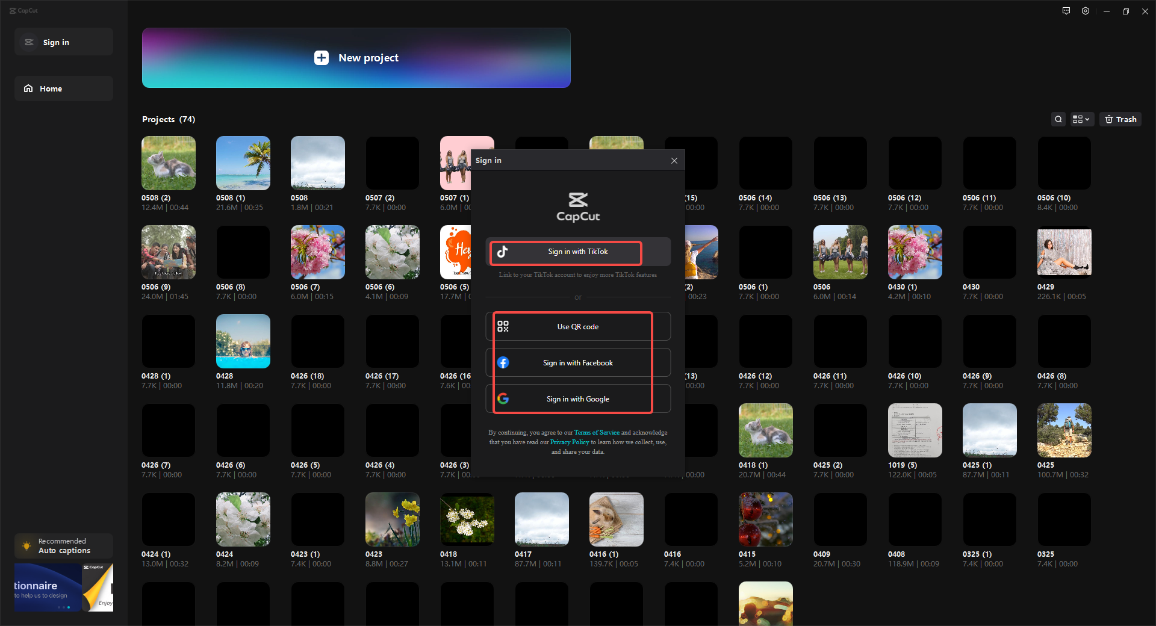
Task: Open the settings gear in title bar
Action: tap(1086, 11)
